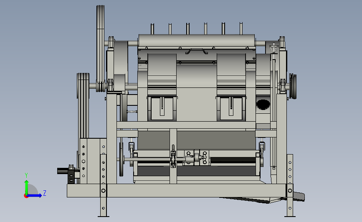The height and width of the screenshot is (222, 362).
Task: Select the black oval opening on the housing
Action: click(263, 104)
